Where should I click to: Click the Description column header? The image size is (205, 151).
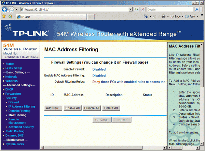coord(114,95)
